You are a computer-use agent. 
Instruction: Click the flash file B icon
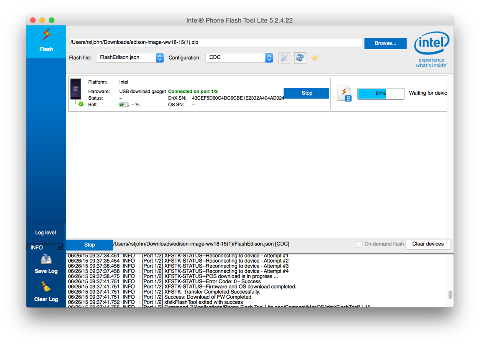click(x=344, y=94)
